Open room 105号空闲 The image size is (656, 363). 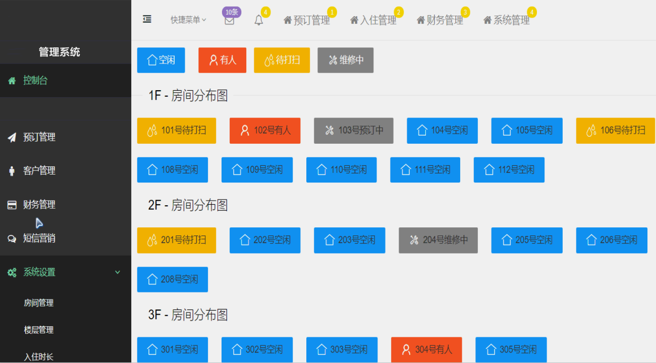point(527,131)
